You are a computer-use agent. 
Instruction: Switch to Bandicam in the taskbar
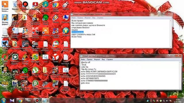pos(37,100)
